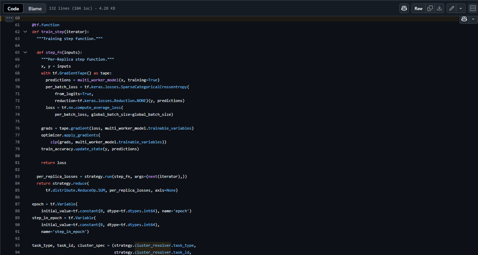Collapse the train_step function on line 62

[25, 32]
